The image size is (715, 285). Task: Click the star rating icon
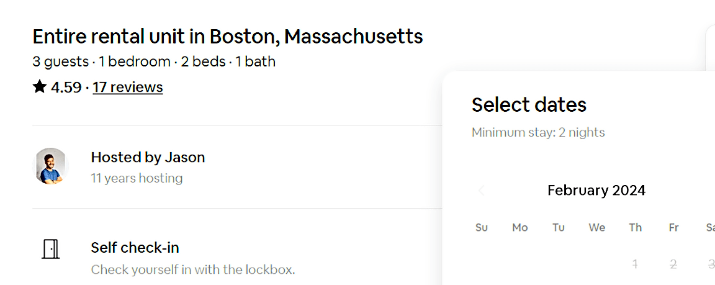40,86
